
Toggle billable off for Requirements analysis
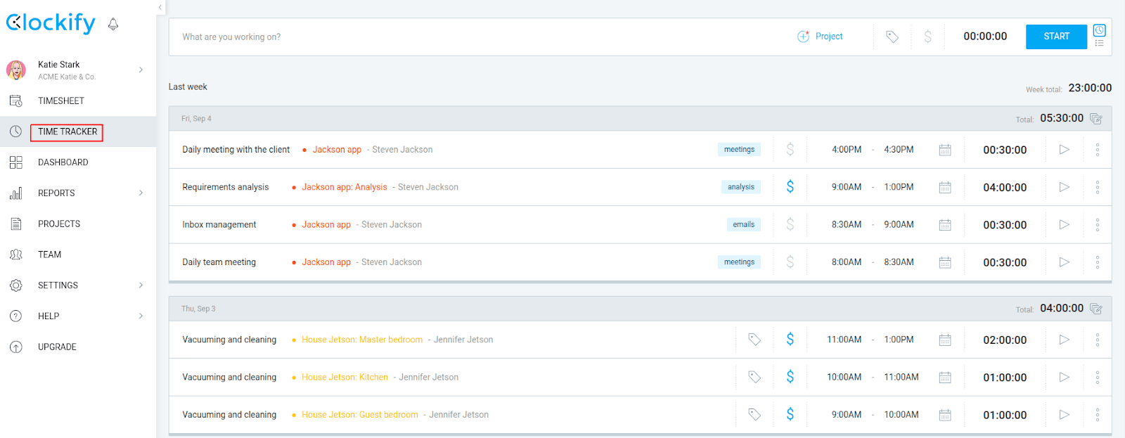tap(790, 187)
